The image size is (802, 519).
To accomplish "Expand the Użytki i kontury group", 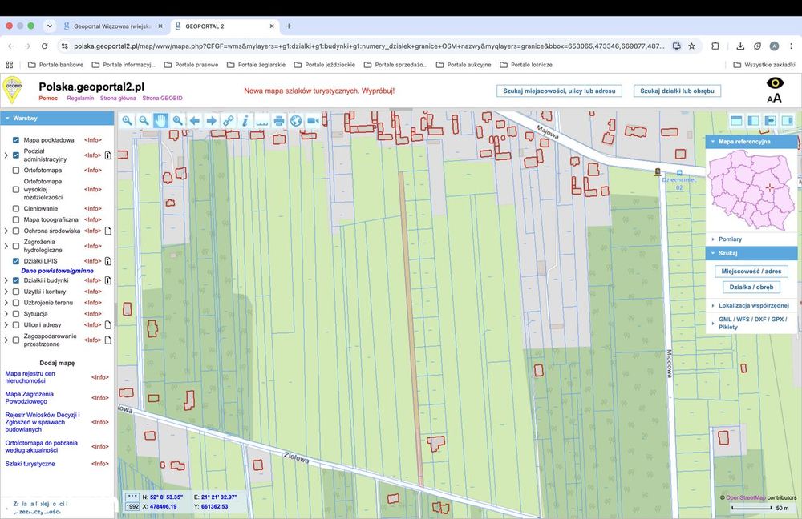I will coord(6,292).
